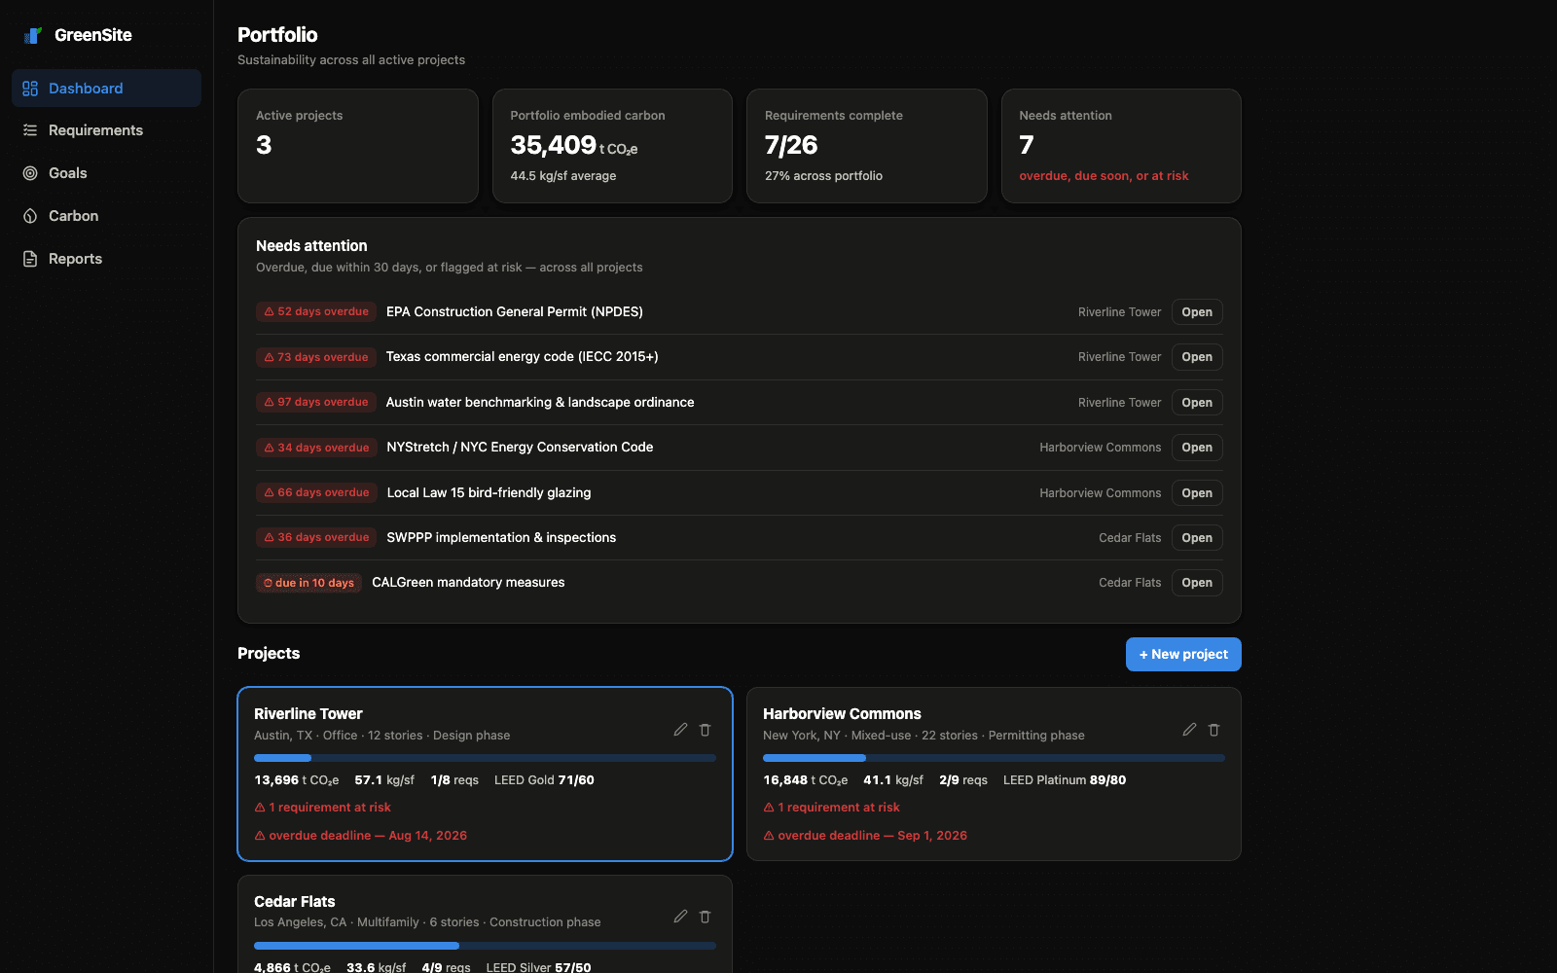
Task: Select the Cedar Flats project card title
Action: 294,902
